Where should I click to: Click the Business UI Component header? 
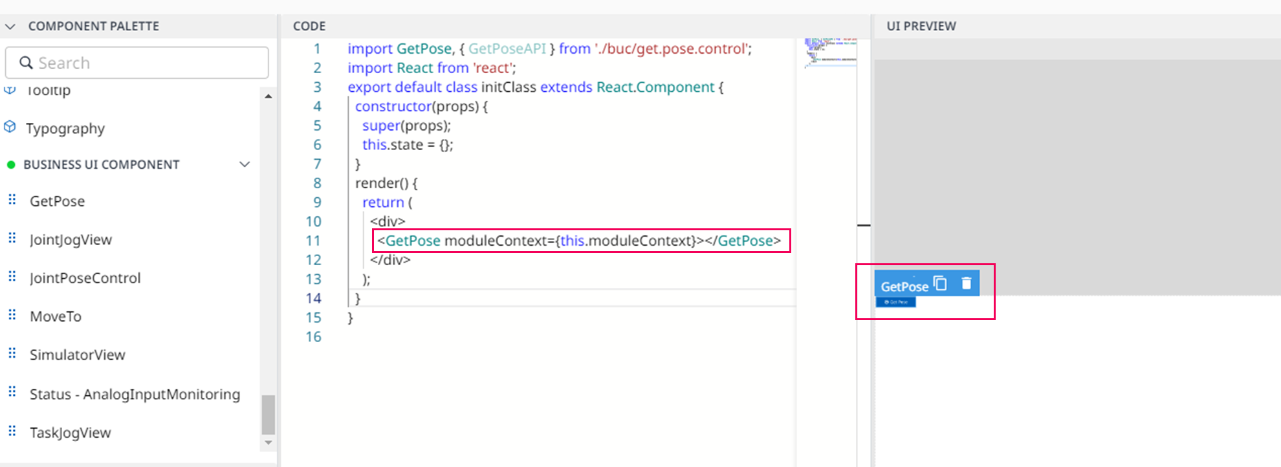(102, 164)
